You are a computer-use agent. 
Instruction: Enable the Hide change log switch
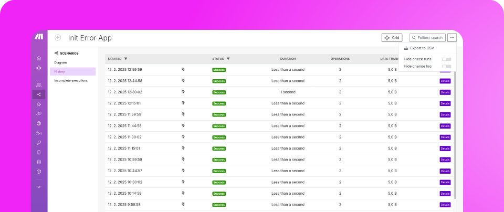click(446, 66)
